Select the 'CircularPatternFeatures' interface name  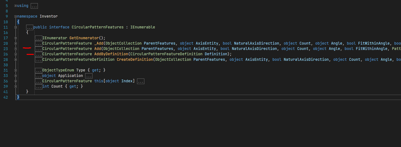tap(98, 27)
